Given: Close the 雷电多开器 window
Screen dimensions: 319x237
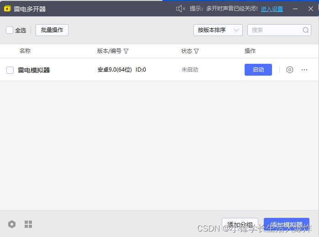Looking at the screenshot, I should [310, 9].
